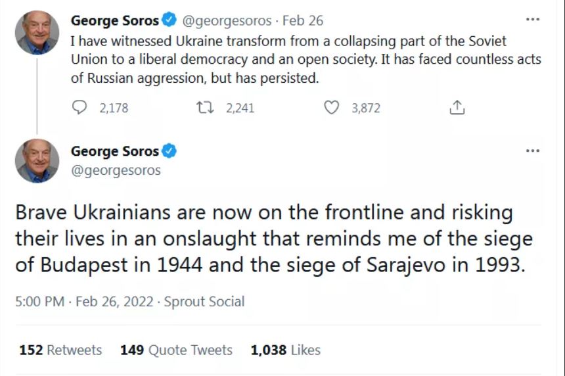
Task: Click verified badge on first tweet
Action: (169, 20)
